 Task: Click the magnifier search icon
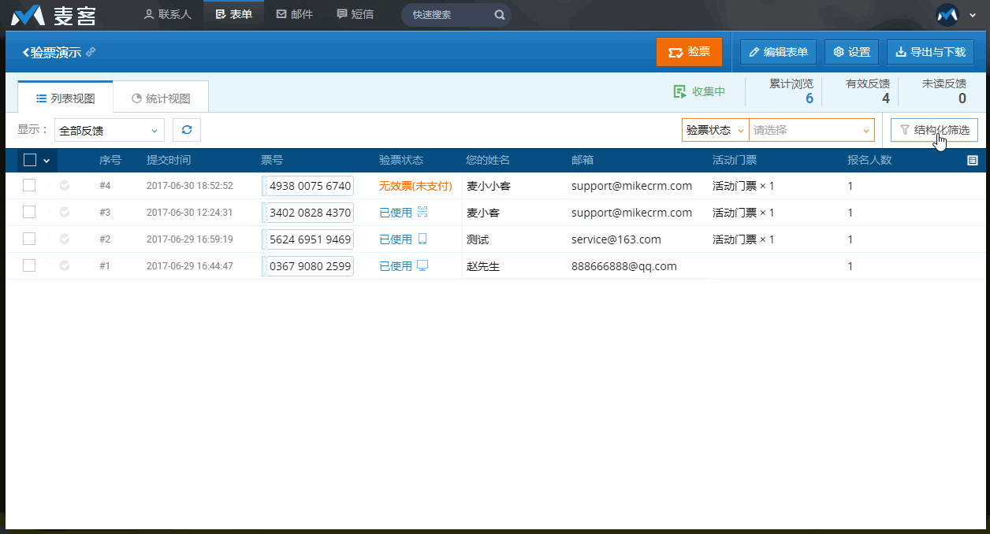[499, 14]
